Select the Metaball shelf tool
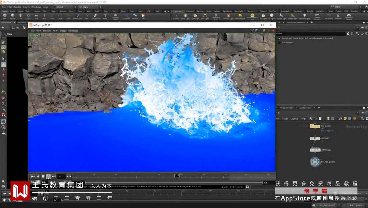 [x=135, y=16]
